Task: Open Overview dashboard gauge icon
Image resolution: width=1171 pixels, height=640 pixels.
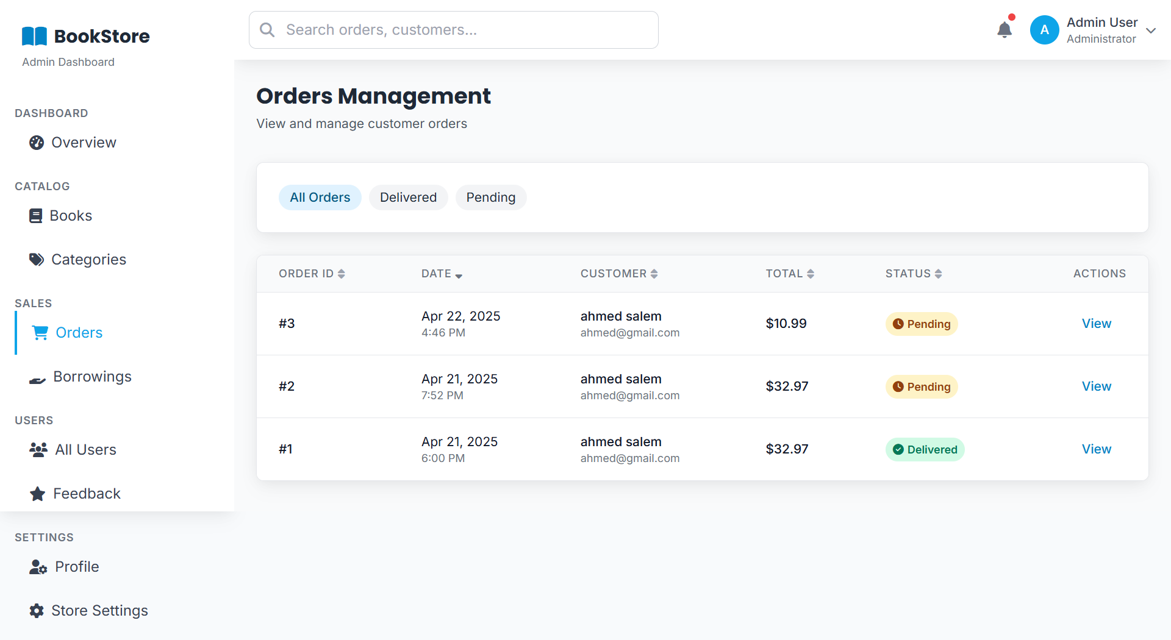Action: (x=37, y=143)
